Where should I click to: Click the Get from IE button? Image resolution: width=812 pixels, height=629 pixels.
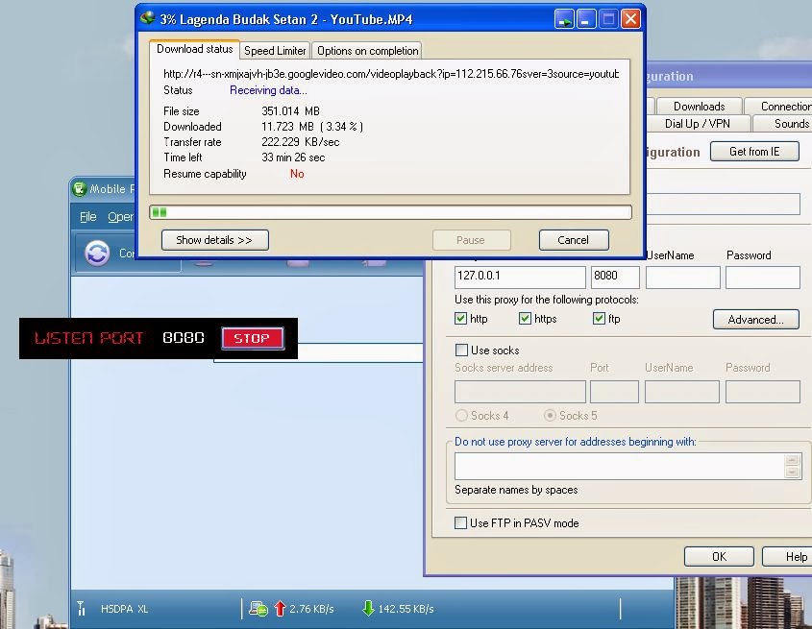pos(754,151)
